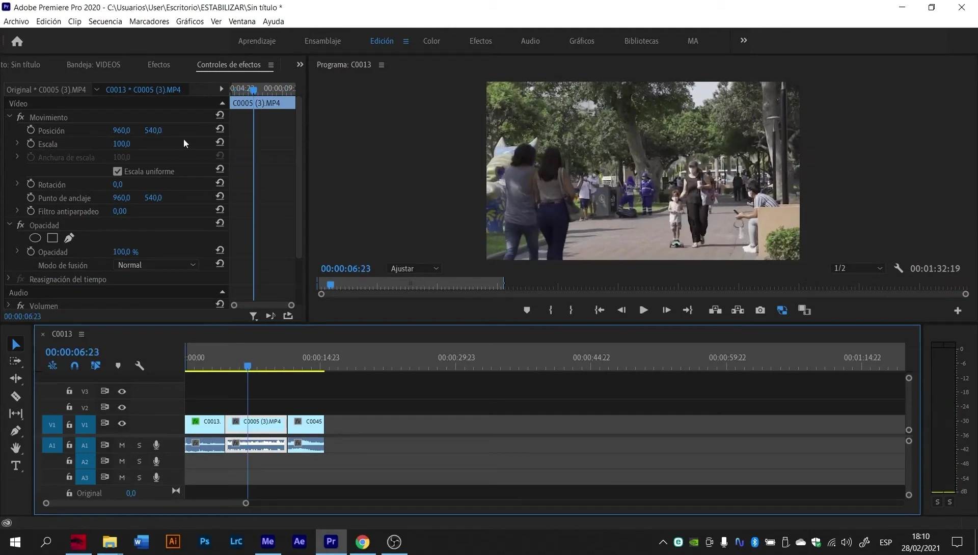Toggle animation stopwatch for Opacidad

click(31, 252)
